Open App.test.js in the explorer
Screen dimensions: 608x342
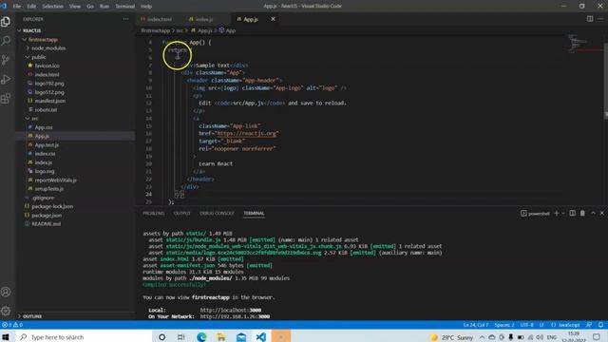(47, 145)
